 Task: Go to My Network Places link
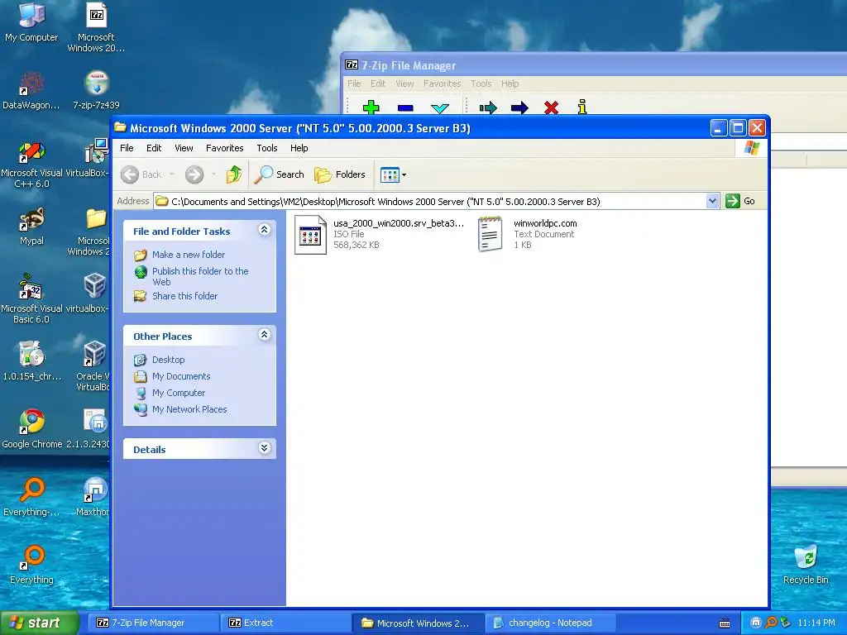click(x=189, y=409)
